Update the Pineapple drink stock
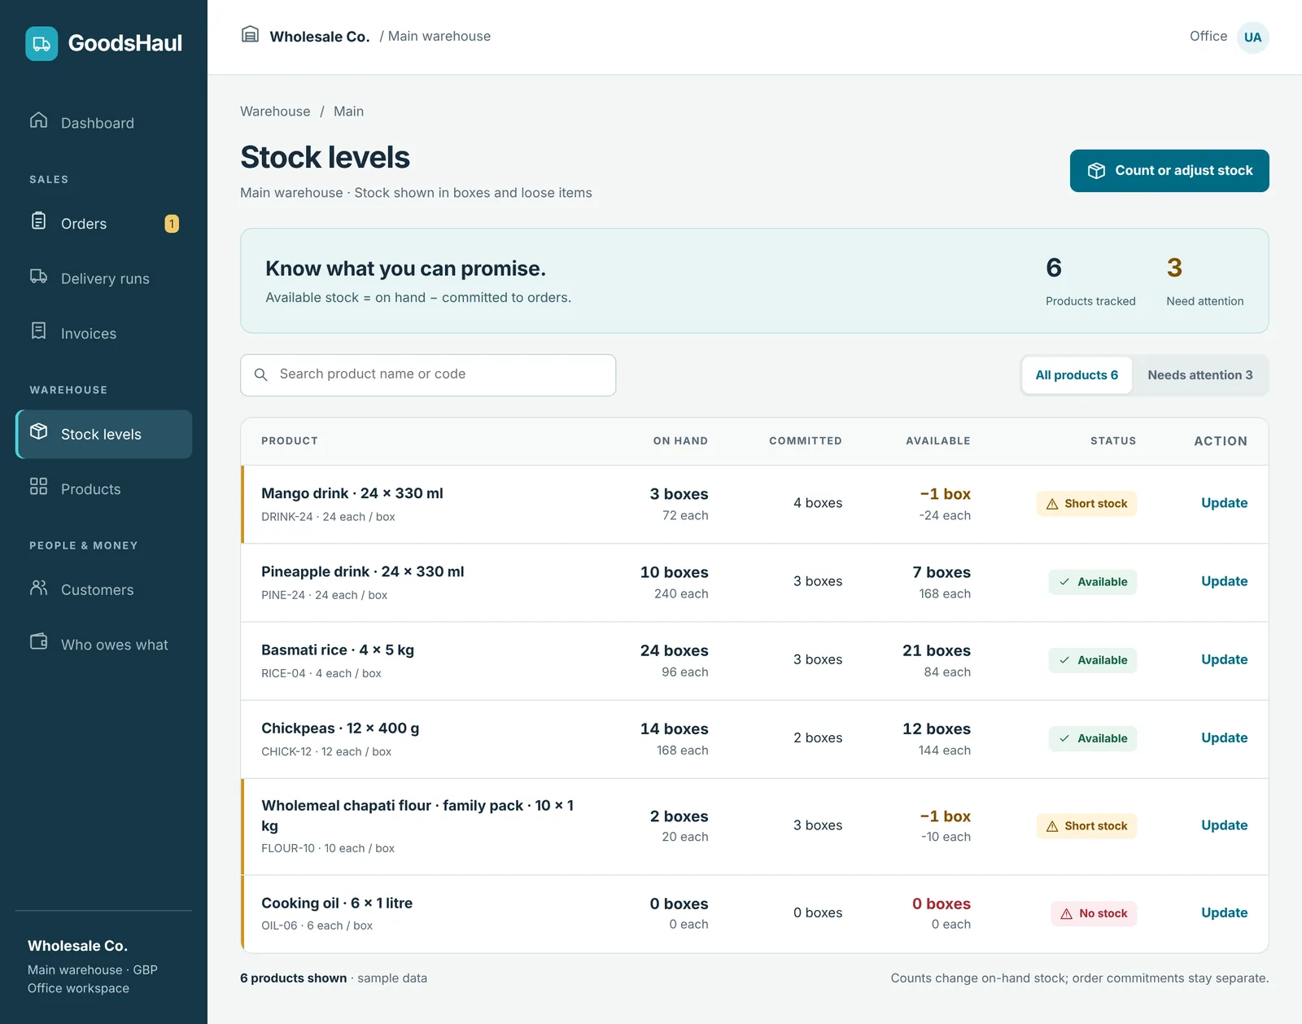This screenshot has width=1302, height=1024. pyautogui.click(x=1224, y=581)
